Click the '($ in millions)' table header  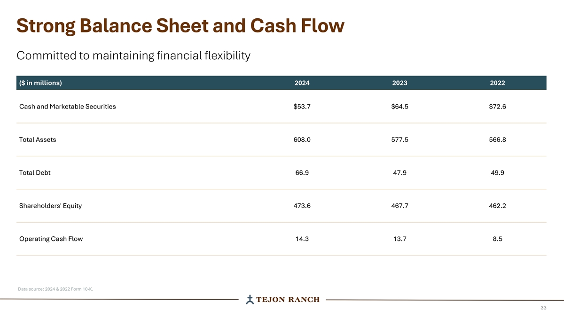tap(40, 83)
